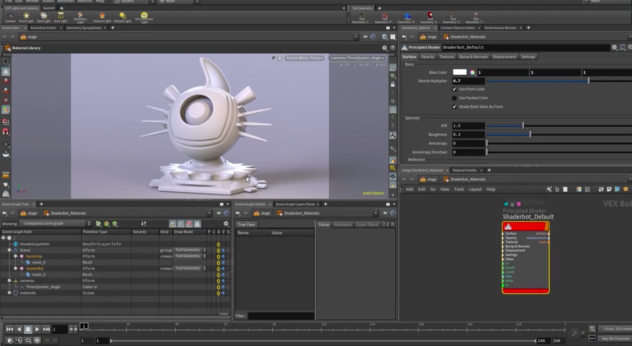Open Composed scene graph dropdown
632x346 pixels.
(55, 223)
